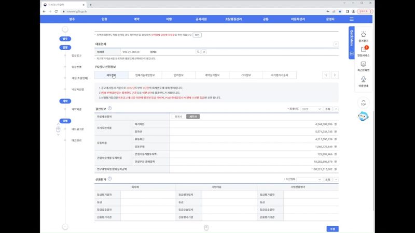Close the current browser tab
This screenshot has width=415, height=233.
84,5
